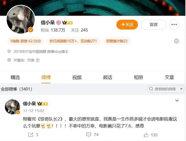Click into the 搜索她的微博 search field
Image resolution: width=186 pixels, height=141 pixels.
click(165, 89)
